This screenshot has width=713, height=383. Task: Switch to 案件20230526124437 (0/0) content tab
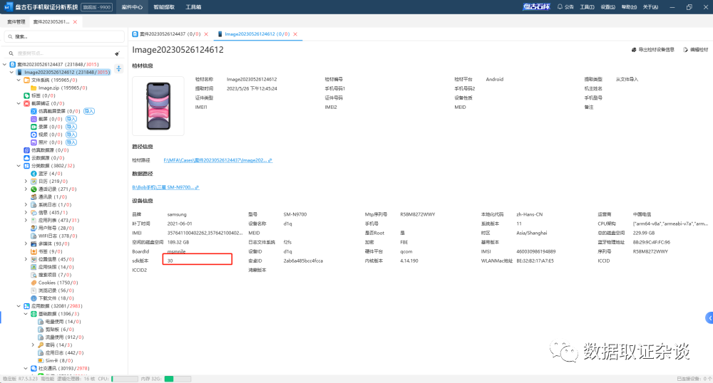tap(170, 34)
